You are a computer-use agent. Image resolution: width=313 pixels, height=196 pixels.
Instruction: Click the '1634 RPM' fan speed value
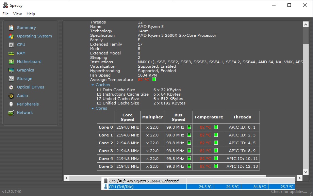click(147, 75)
